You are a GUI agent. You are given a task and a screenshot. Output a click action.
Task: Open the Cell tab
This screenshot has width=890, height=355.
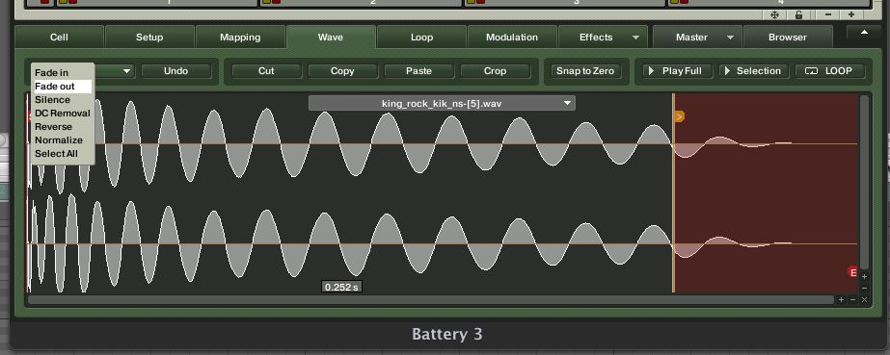point(59,38)
